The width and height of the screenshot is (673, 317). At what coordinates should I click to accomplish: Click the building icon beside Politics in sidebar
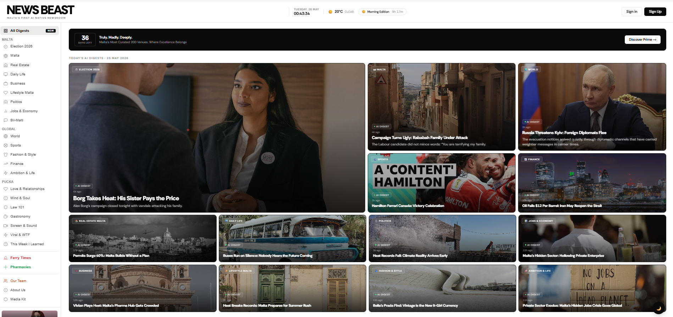click(6, 102)
